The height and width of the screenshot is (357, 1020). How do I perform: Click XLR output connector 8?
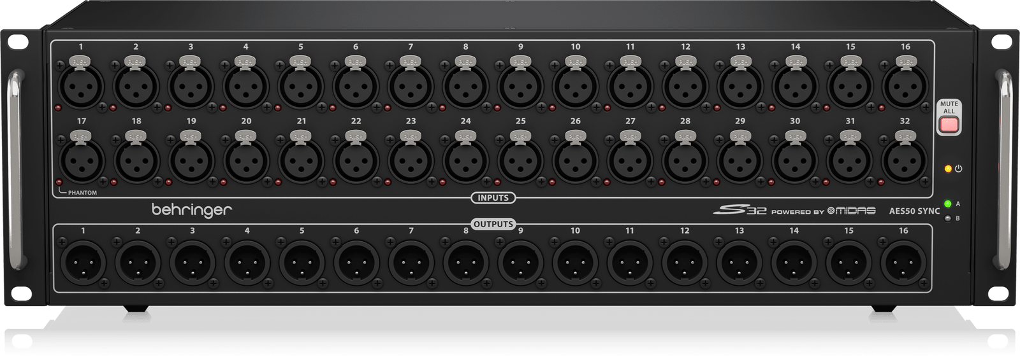466,263
